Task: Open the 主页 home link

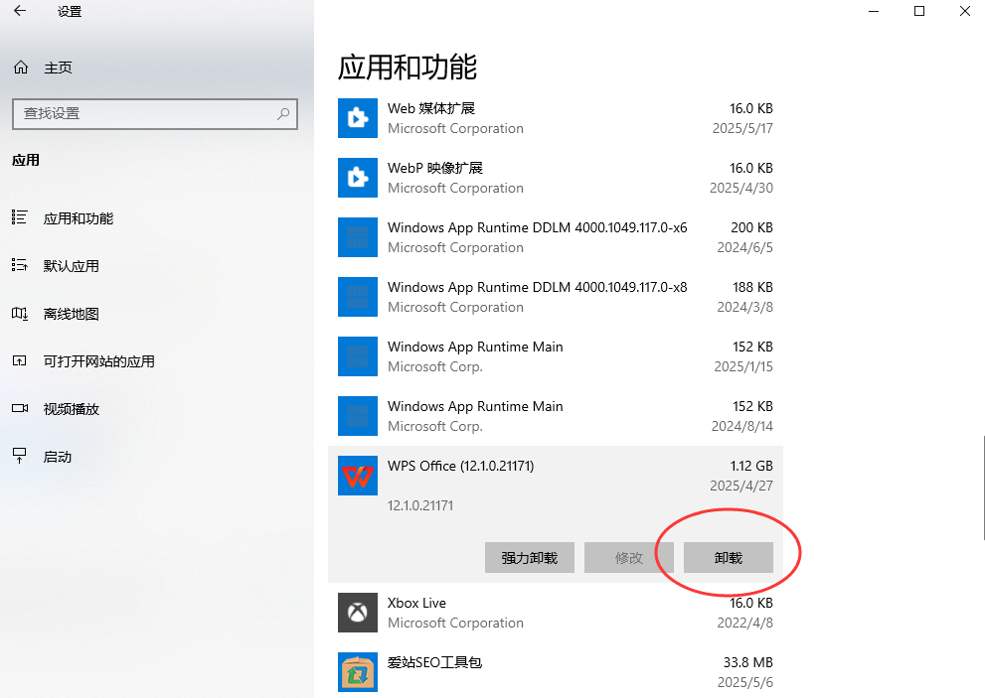Action: tap(58, 68)
